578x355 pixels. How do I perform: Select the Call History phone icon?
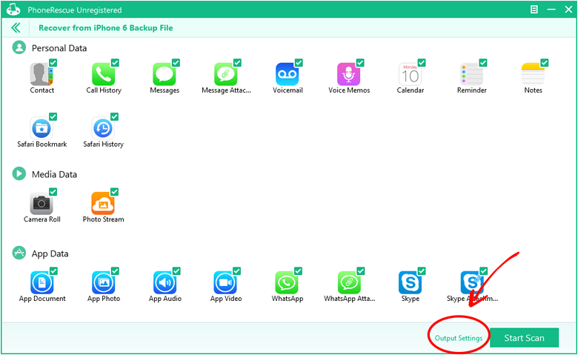pyautogui.click(x=103, y=74)
